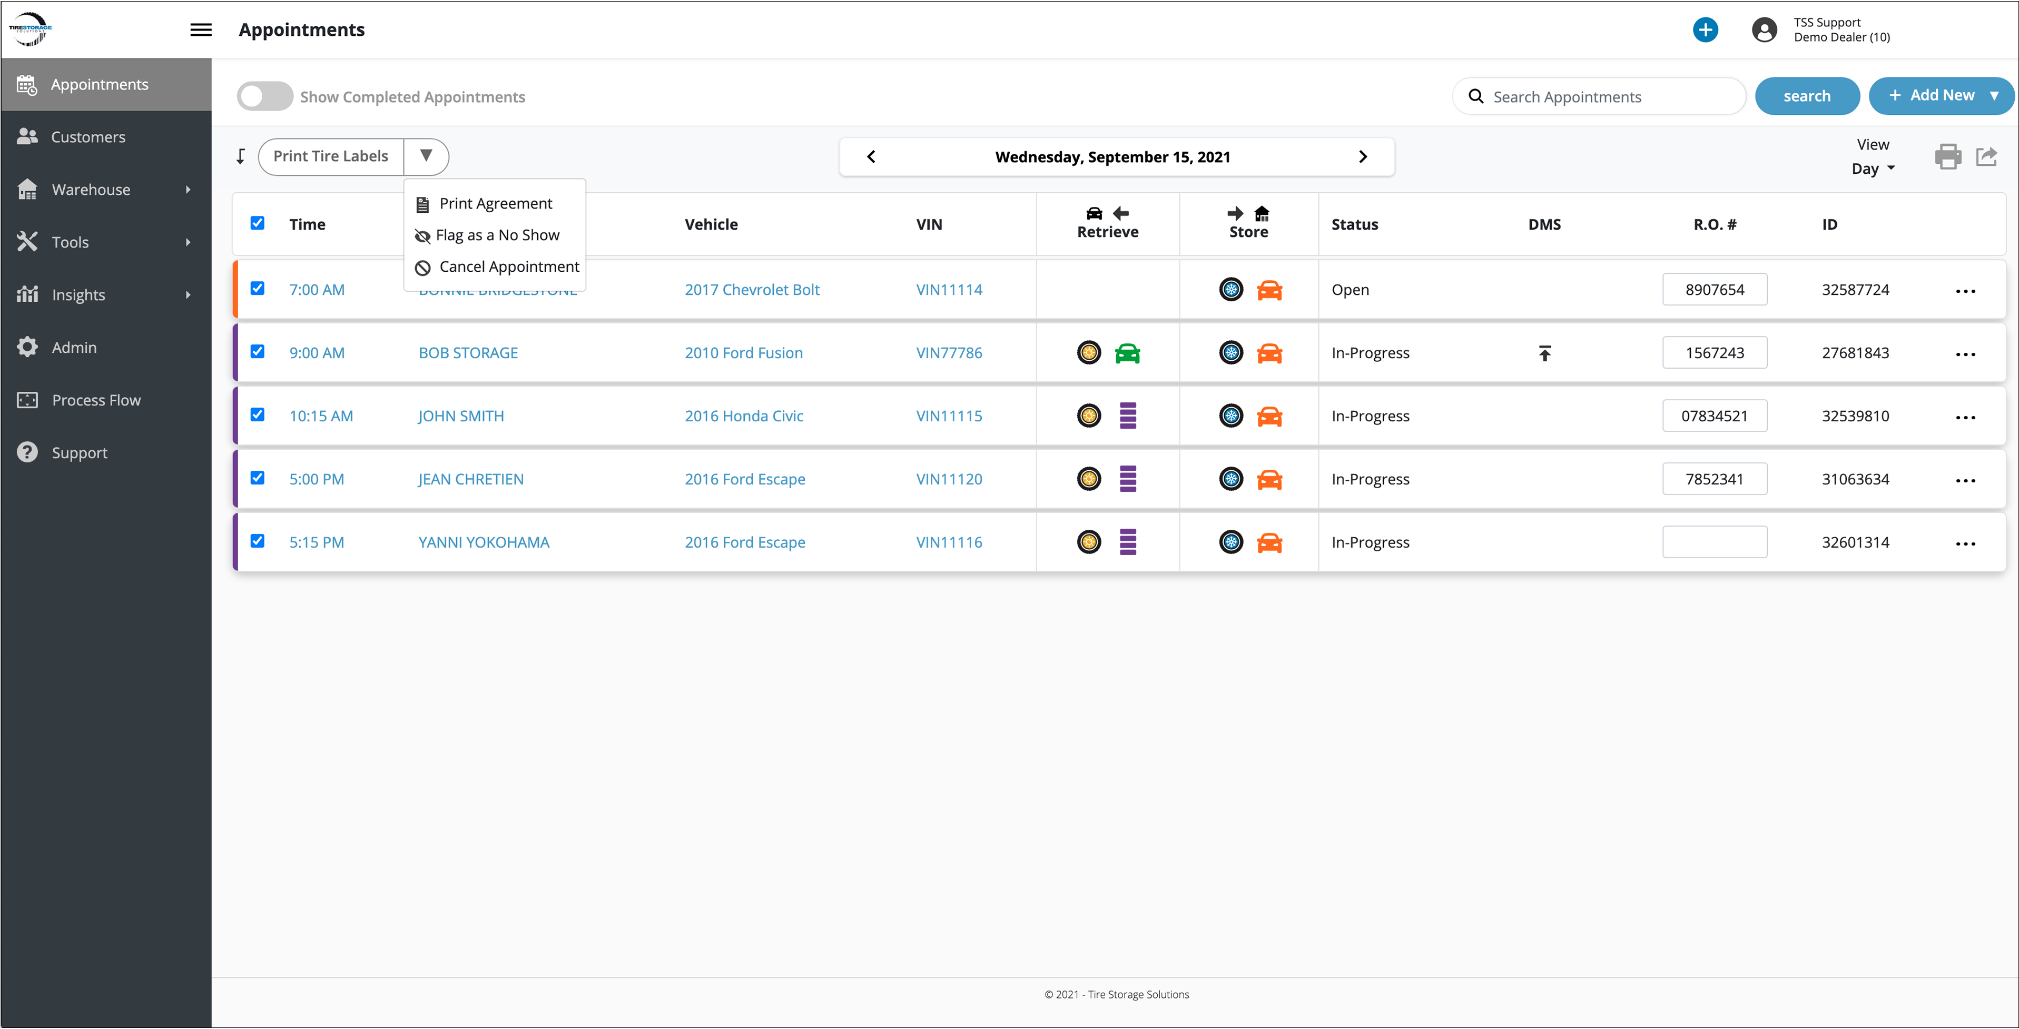The image size is (2019, 1029).
Task: Go to next day arrow
Action: click(x=1362, y=157)
